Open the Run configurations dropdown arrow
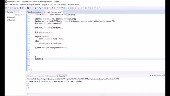170x96 pixels. tap(38, 8)
